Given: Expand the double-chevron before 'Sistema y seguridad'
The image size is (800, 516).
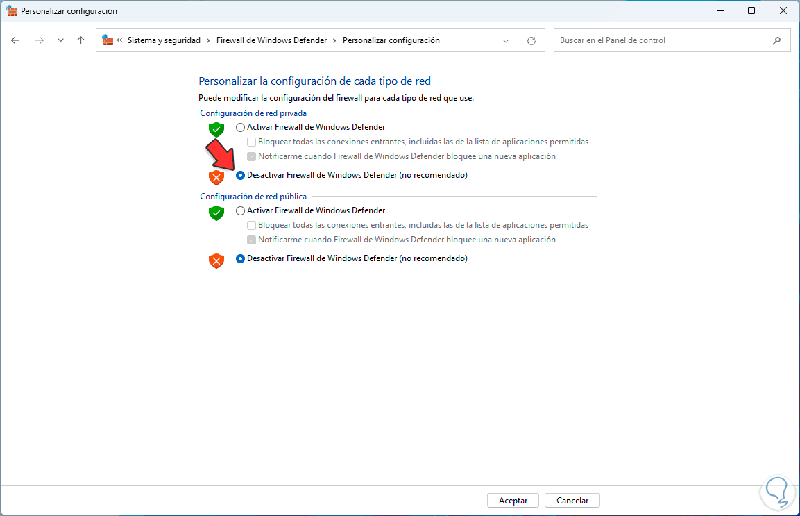Looking at the screenshot, I should (x=119, y=40).
